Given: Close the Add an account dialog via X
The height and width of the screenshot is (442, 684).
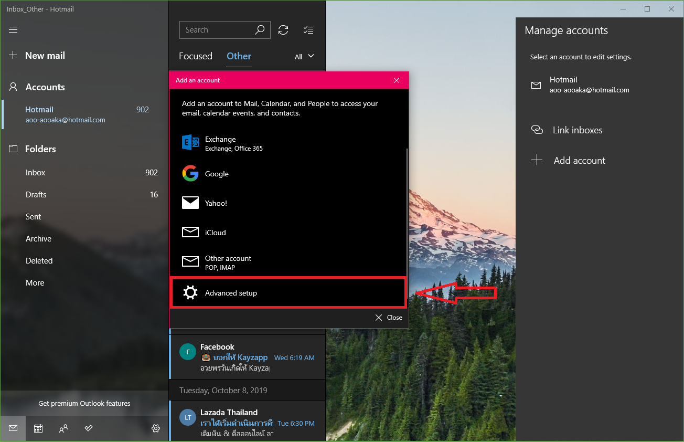Looking at the screenshot, I should [397, 80].
